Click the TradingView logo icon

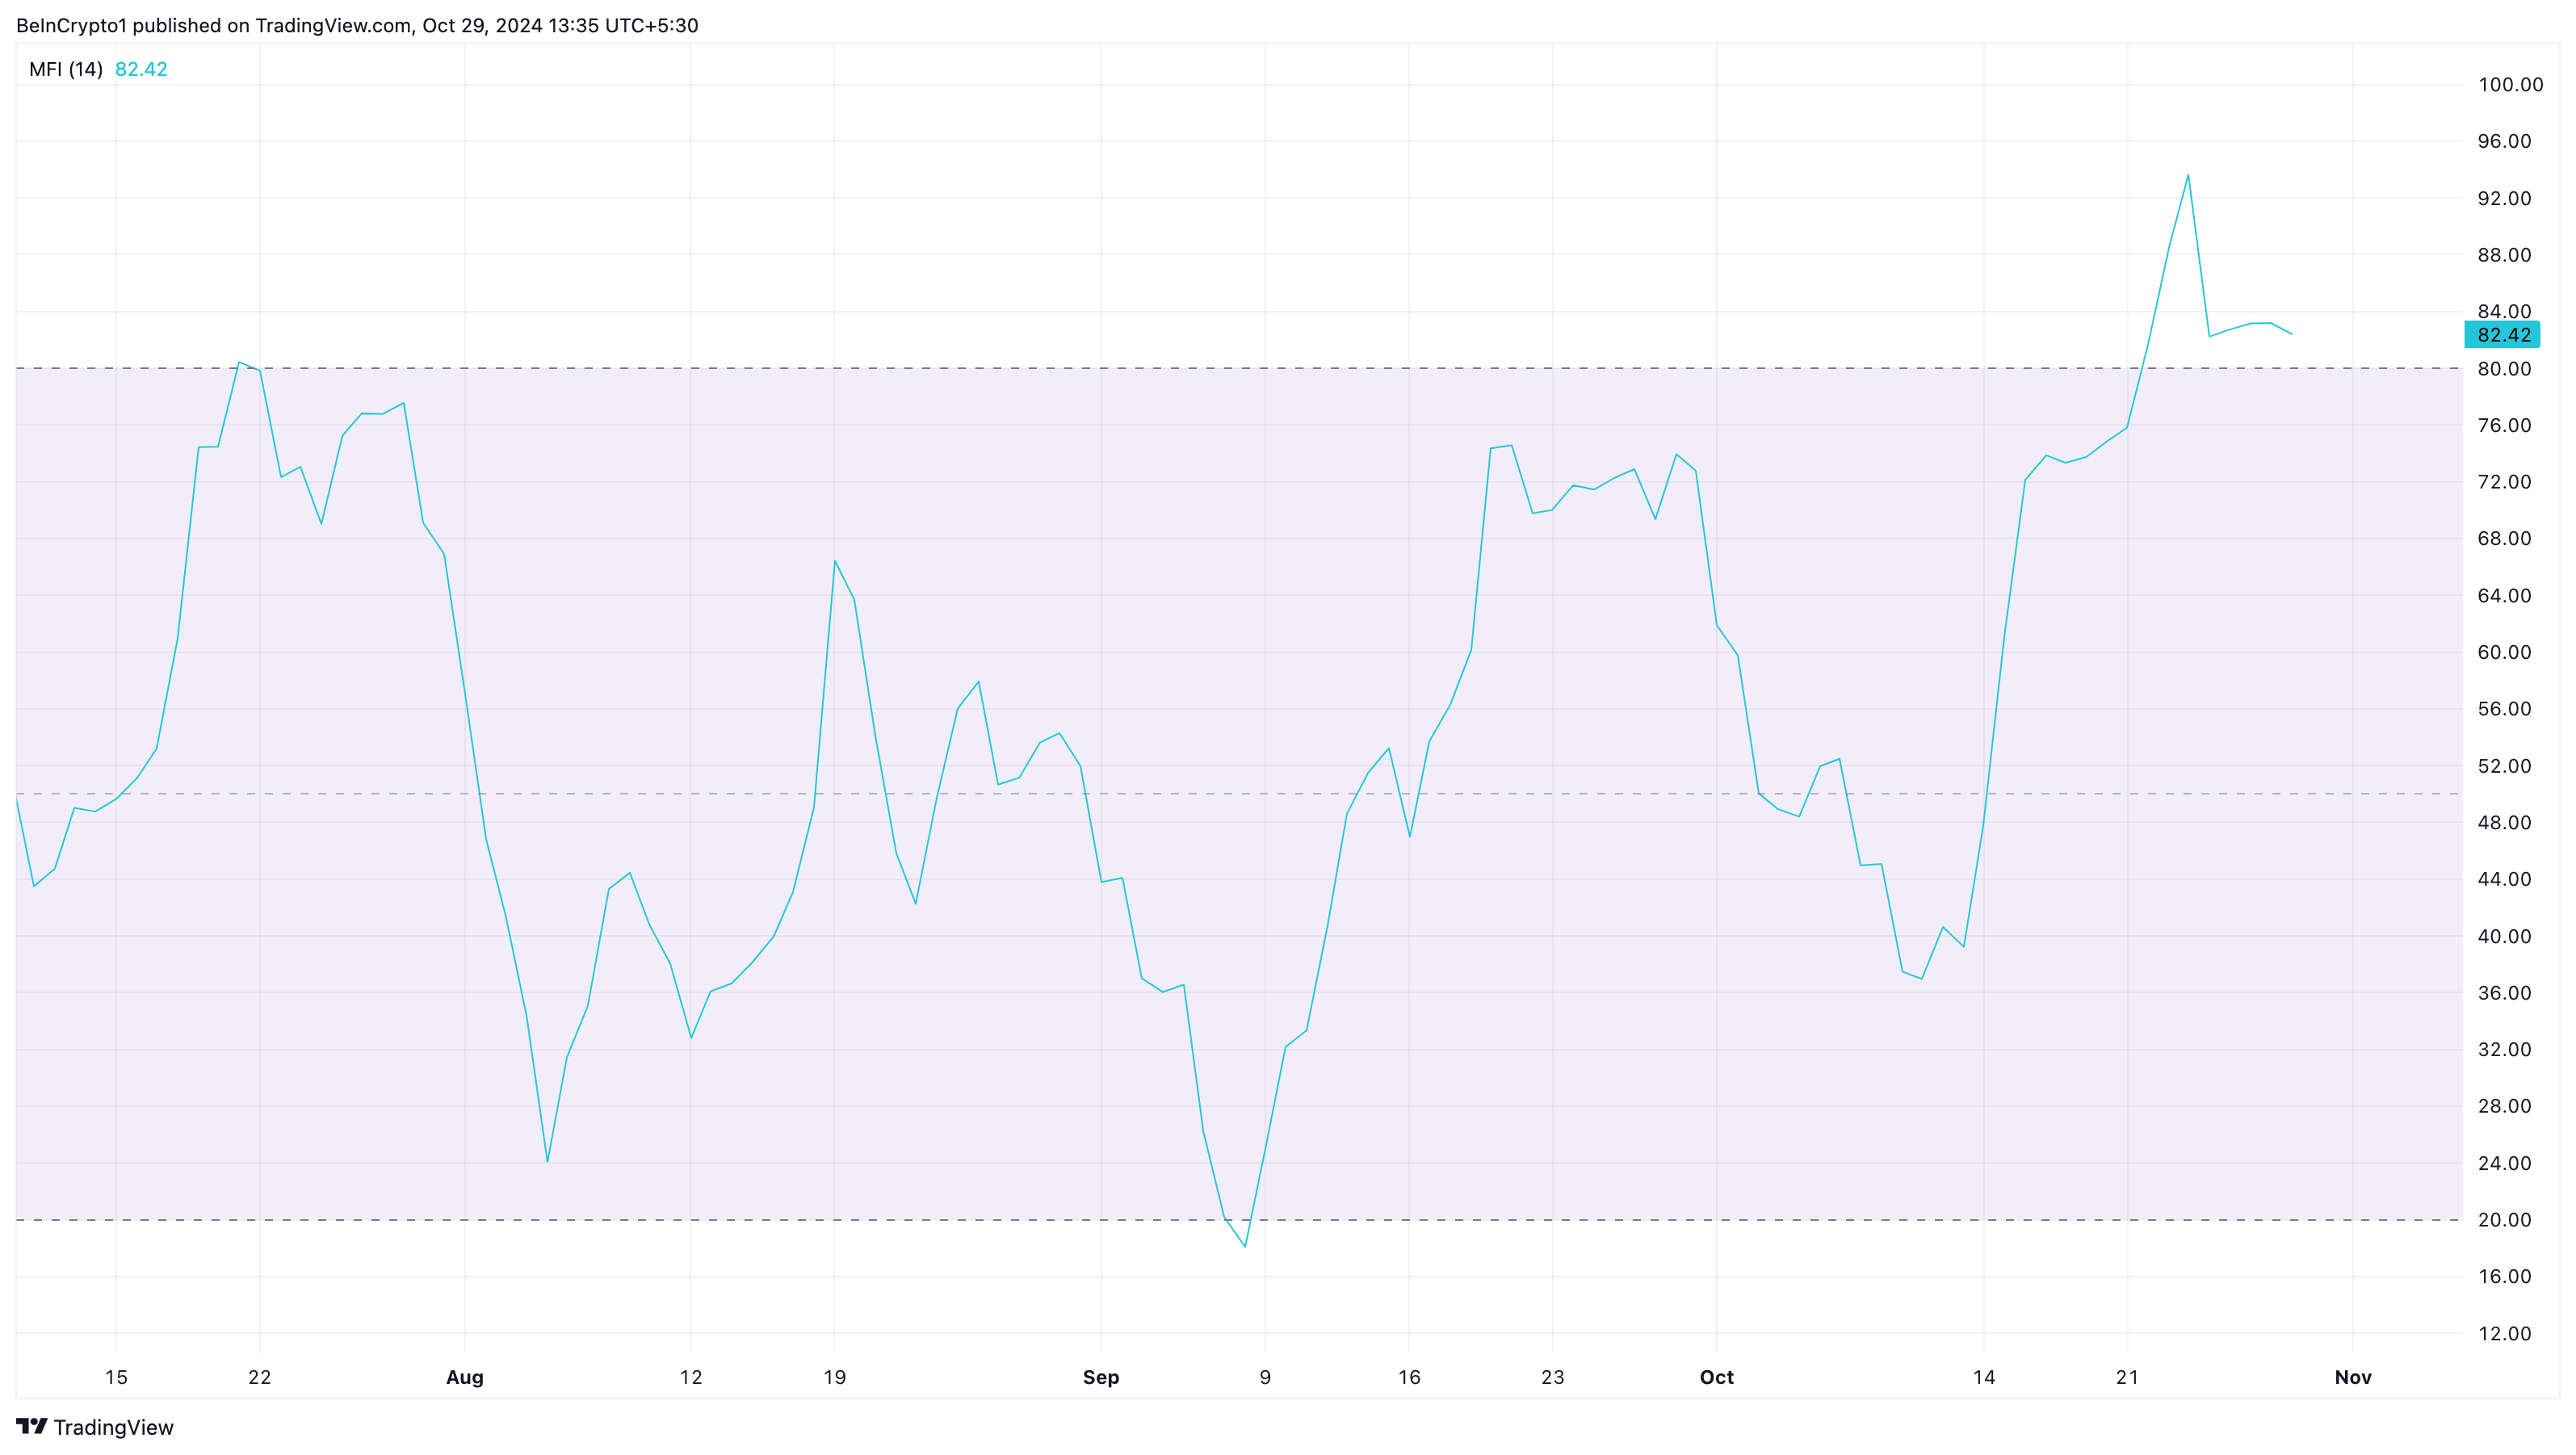[32, 1426]
